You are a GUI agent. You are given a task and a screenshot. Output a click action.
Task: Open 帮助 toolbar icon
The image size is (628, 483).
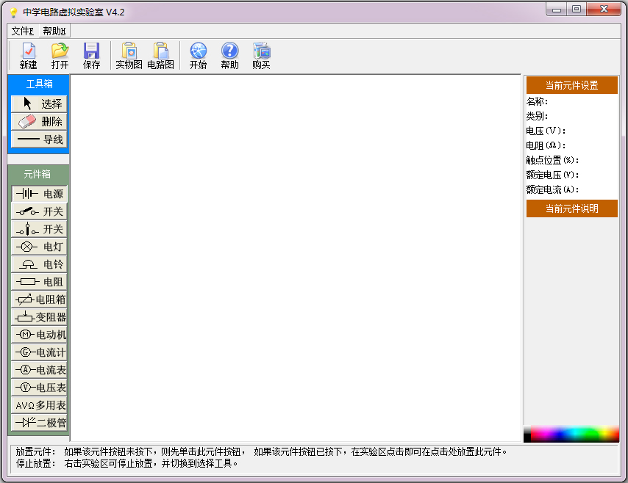pyautogui.click(x=230, y=56)
